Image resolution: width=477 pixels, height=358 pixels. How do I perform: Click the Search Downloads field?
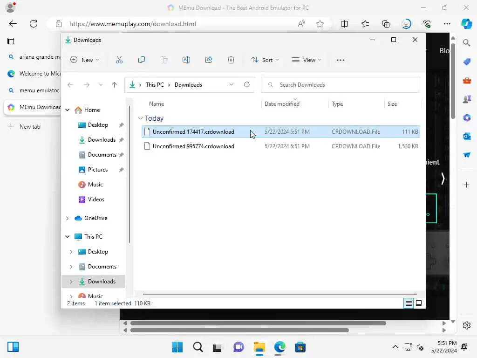pyautogui.click(x=341, y=85)
